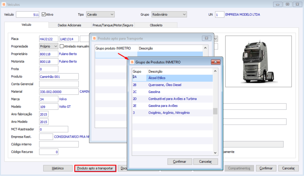Open the Propriedade dropdown showing Próprio
Image resolution: width=304 pixels, height=176 pixels.
49,46
